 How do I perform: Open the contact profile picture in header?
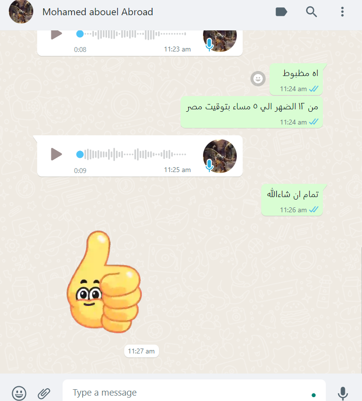(x=21, y=11)
